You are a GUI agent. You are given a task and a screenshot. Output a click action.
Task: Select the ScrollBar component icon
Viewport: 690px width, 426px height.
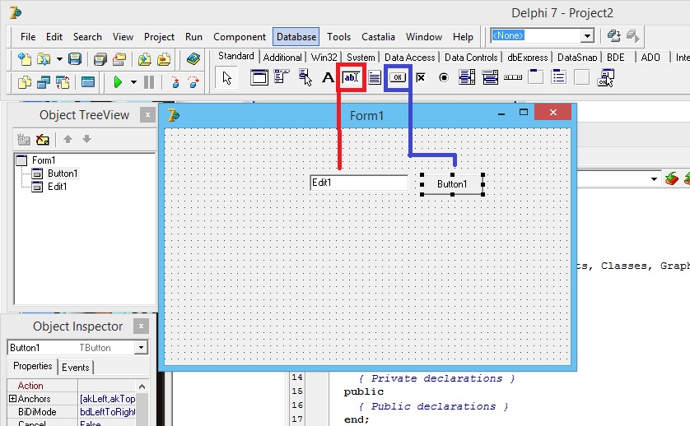pos(513,77)
